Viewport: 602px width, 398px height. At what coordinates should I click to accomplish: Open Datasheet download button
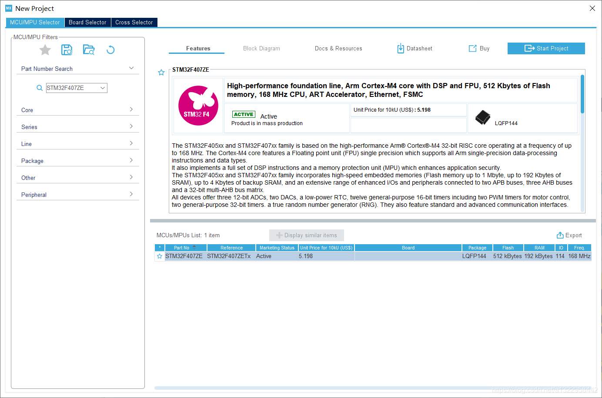415,48
